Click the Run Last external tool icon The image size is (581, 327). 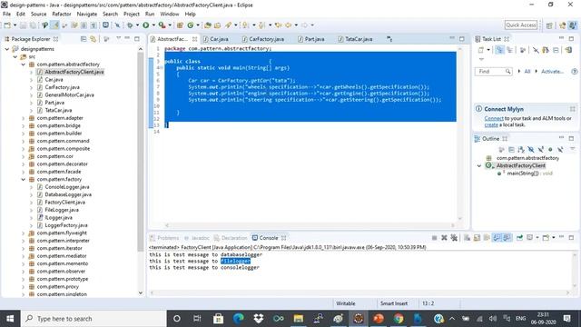(162, 25)
